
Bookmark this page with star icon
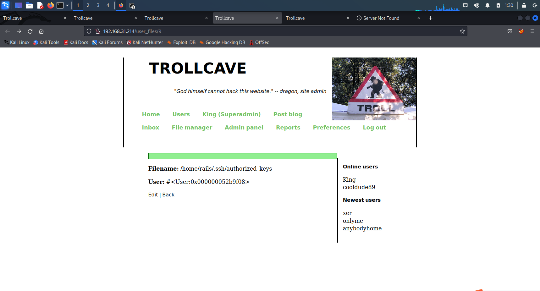pyautogui.click(x=462, y=31)
